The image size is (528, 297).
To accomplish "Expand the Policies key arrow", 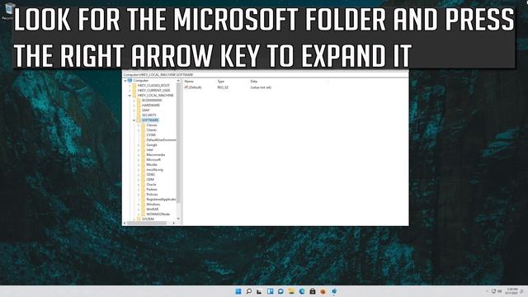I will pyautogui.click(x=139, y=195).
